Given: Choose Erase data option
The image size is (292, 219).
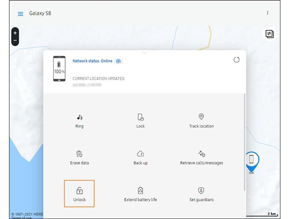Looking at the screenshot, I should tap(80, 157).
